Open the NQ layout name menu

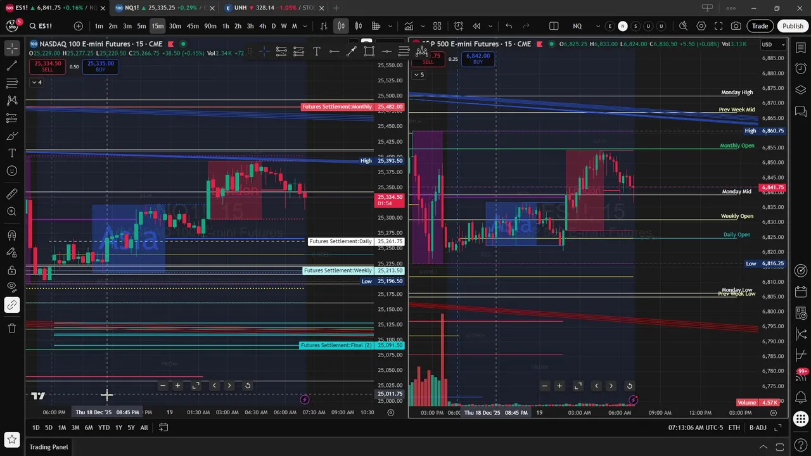577,26
